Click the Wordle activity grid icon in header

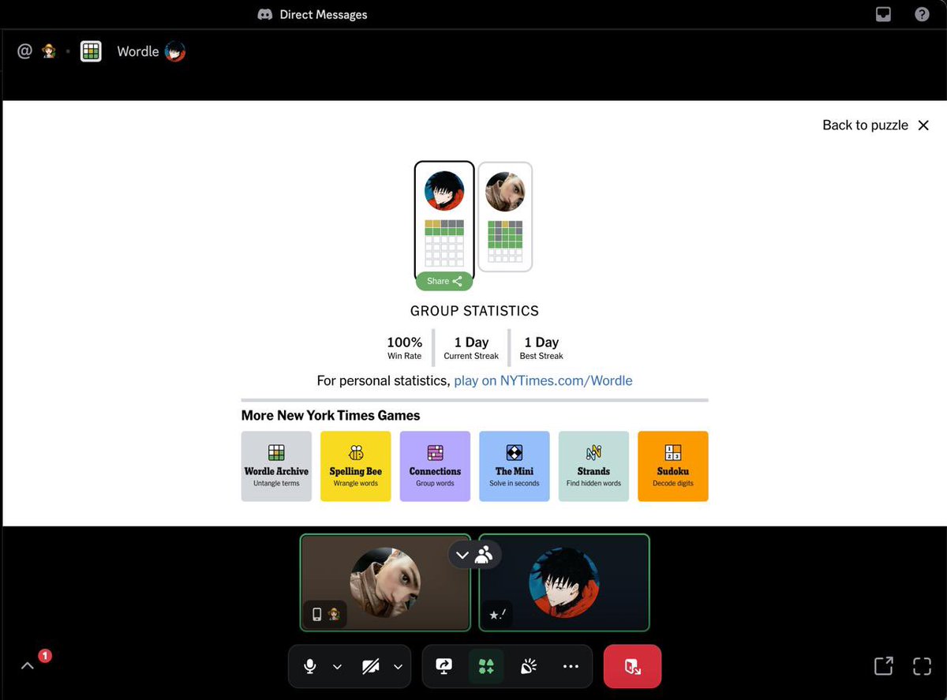point(91,51)
